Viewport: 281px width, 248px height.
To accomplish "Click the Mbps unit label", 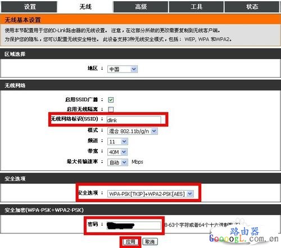I will click(x=137, y=162).
